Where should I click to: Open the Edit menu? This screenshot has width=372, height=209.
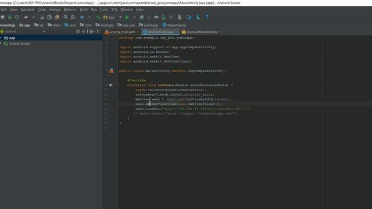click(x=3, y=9)
